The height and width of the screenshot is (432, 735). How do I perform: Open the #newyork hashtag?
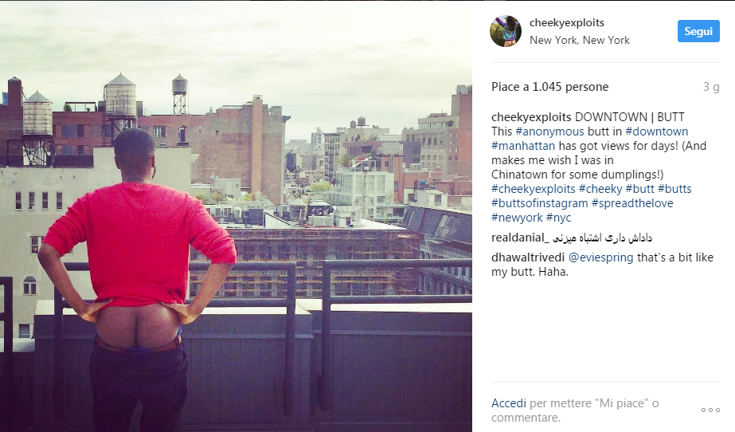pos(517,218)
